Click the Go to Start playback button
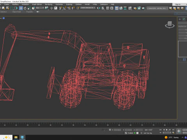The image size is (187, 140). point(161,130)
